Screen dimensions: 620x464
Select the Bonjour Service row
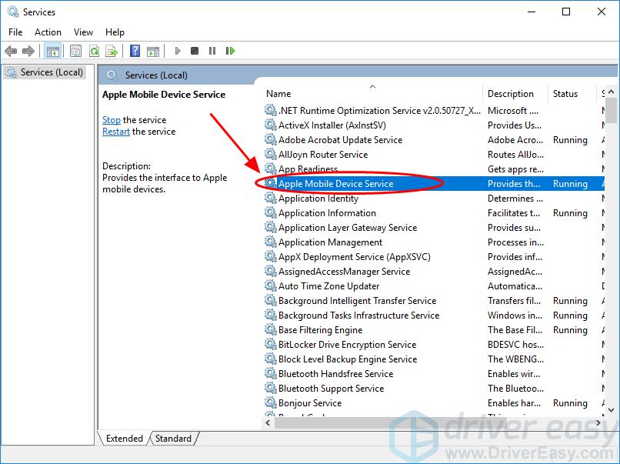[x=310, y=403]
